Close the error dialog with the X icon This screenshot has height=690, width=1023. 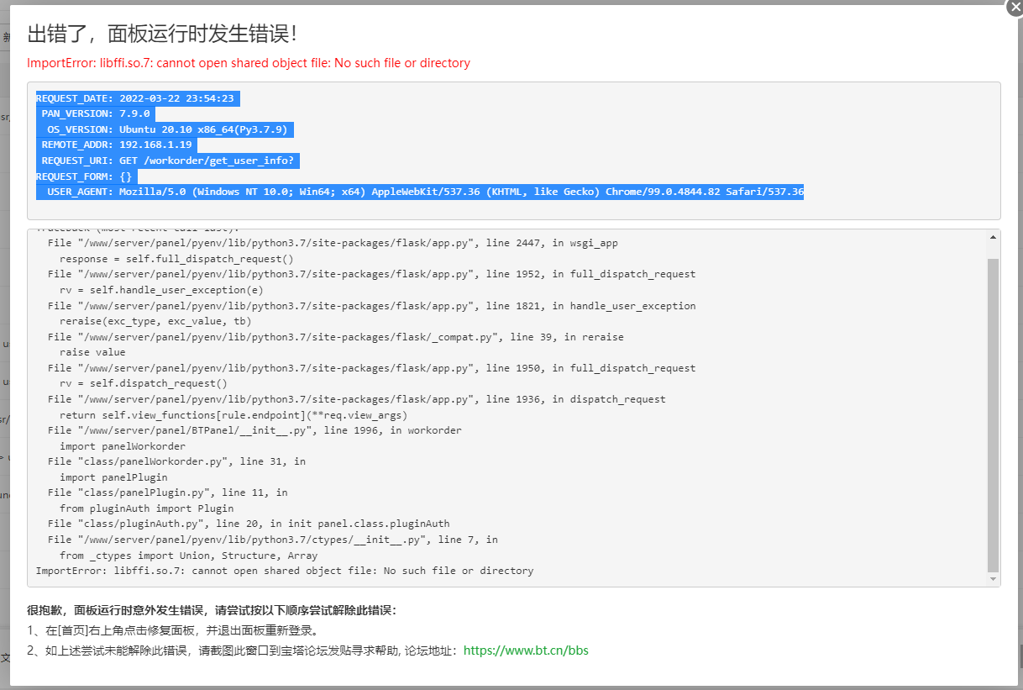pyautogui.click(x=1015, y=6)
